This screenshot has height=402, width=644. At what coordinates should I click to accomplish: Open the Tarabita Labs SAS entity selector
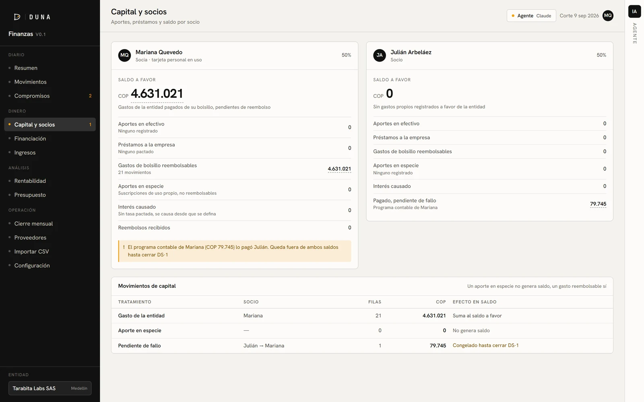tap(50, 388)
